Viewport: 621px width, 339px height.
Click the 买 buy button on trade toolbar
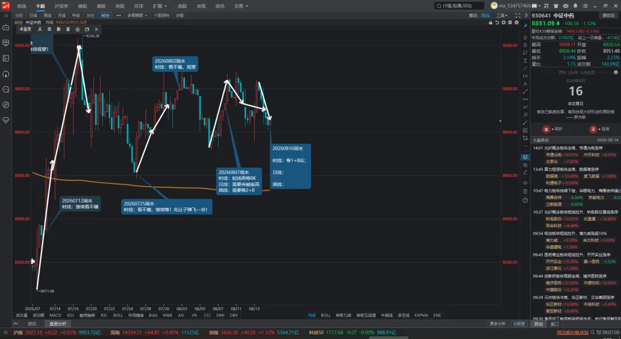[40, 29]
